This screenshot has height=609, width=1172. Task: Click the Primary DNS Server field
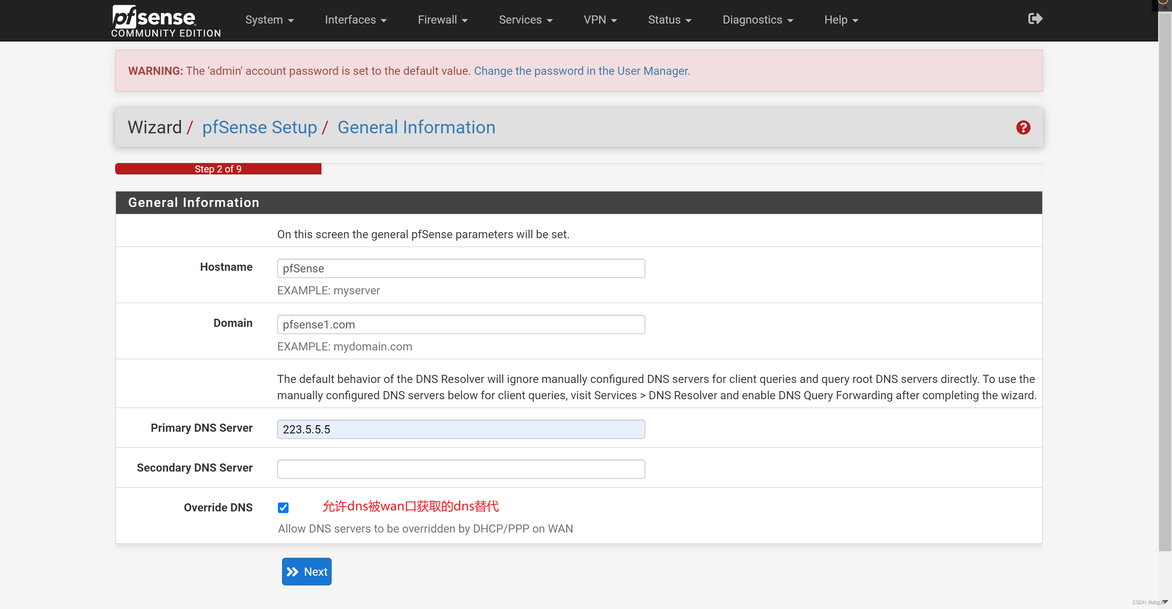pos(460,429)
